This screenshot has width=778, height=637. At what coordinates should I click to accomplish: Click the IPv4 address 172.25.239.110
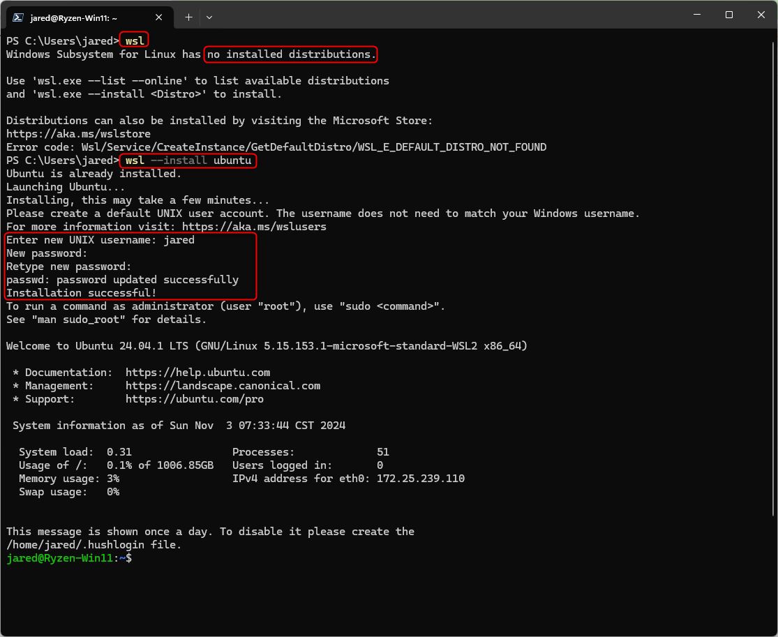pos(421,478)
